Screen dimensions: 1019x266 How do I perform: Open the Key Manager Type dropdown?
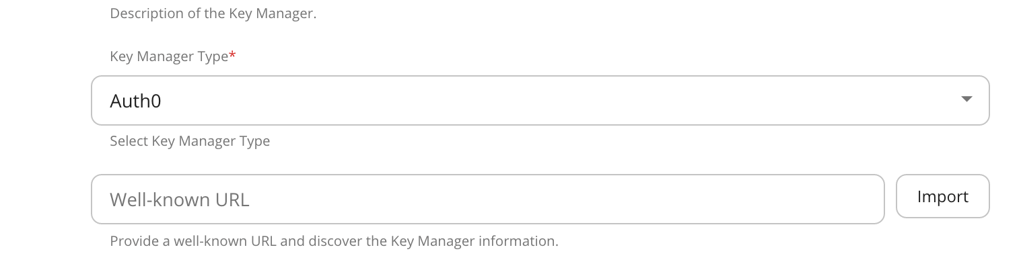(x=540, y=100)
